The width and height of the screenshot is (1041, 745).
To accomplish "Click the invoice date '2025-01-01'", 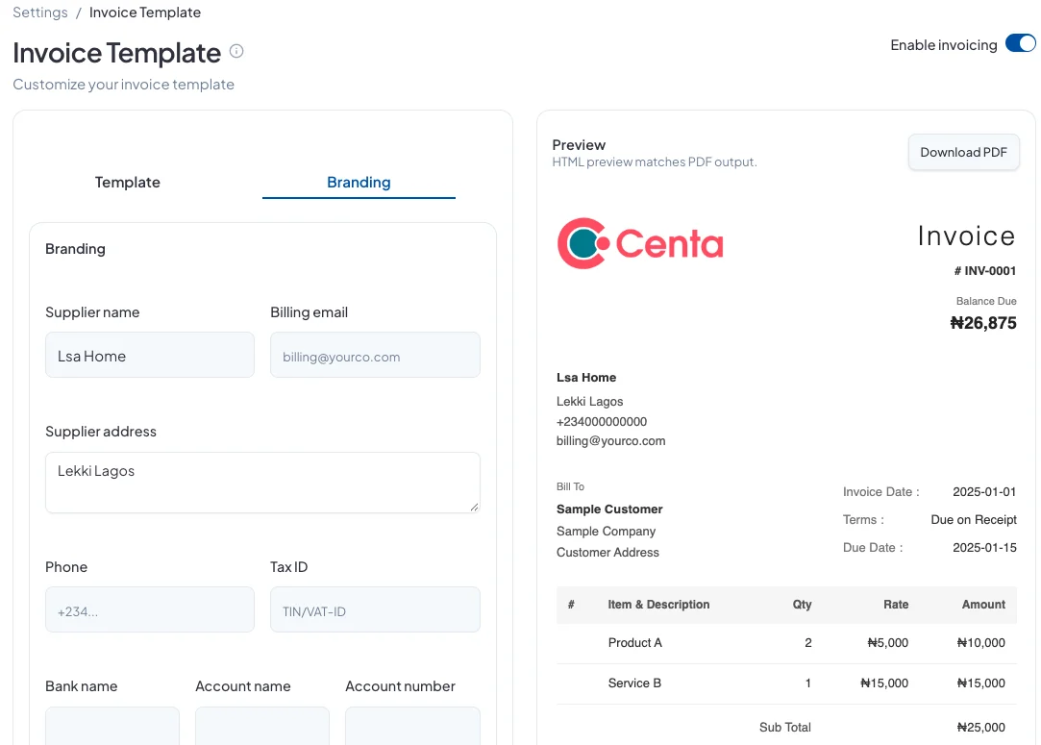I will pyautogui.click(x=984, y=492).
